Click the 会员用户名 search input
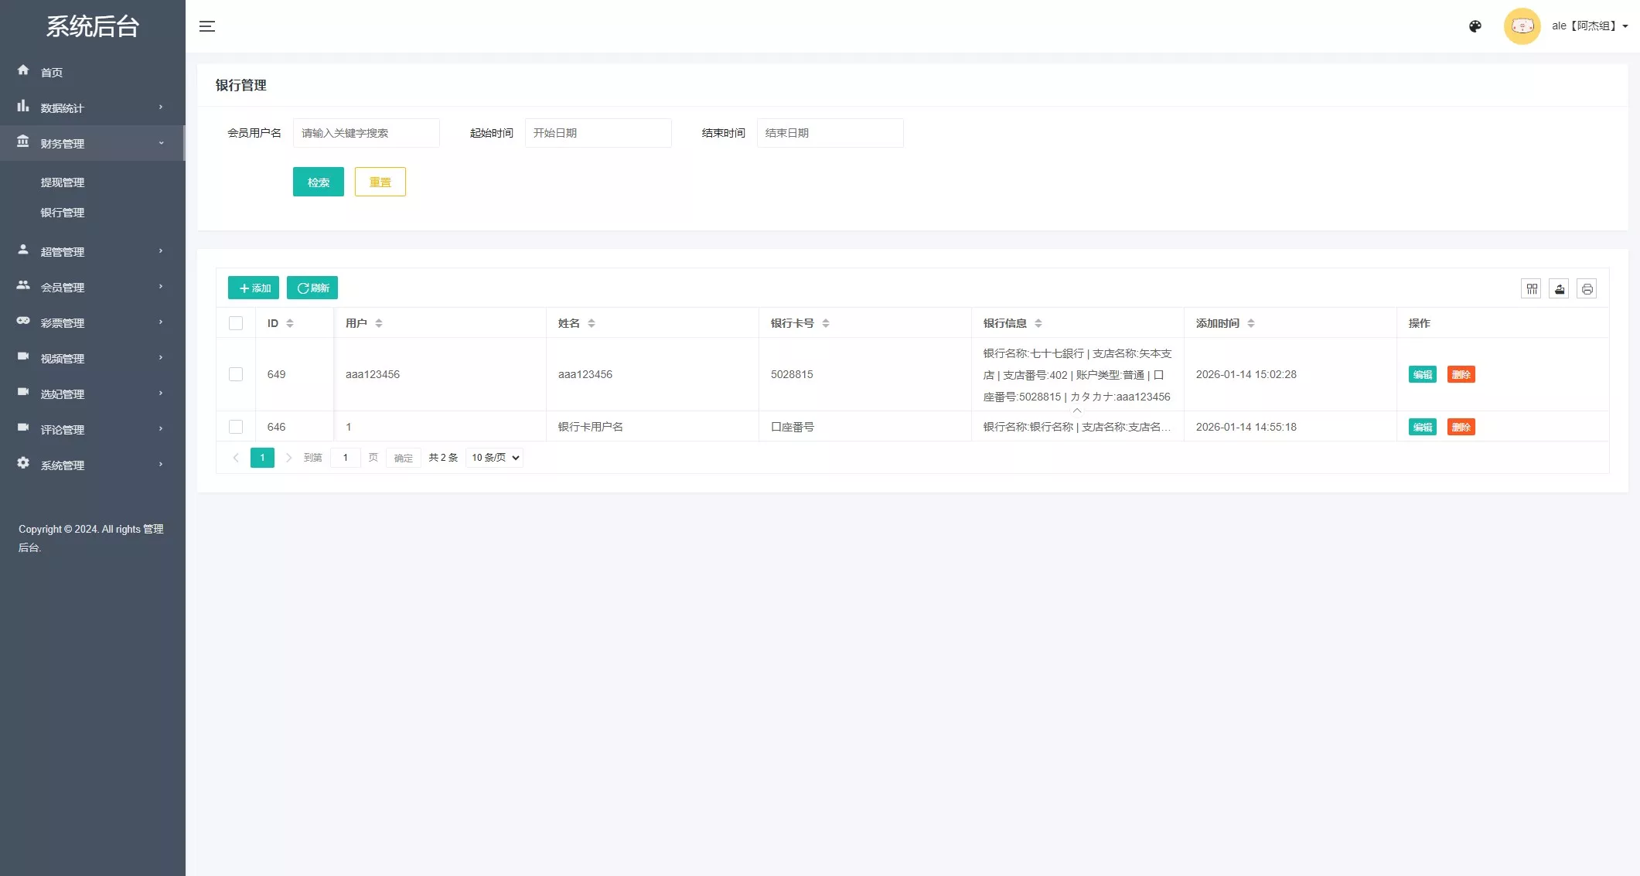 366,133
